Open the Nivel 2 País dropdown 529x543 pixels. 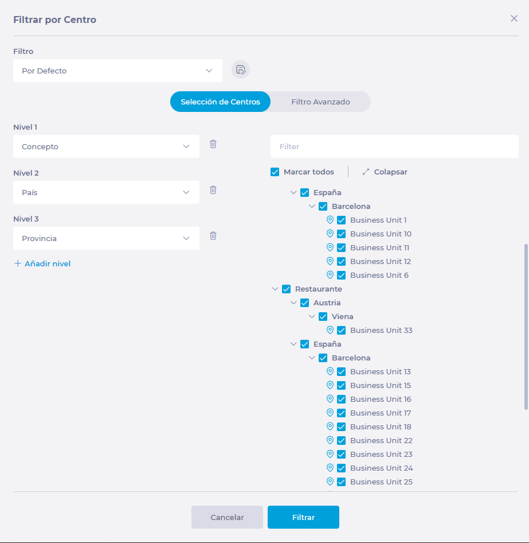[106, 192]
